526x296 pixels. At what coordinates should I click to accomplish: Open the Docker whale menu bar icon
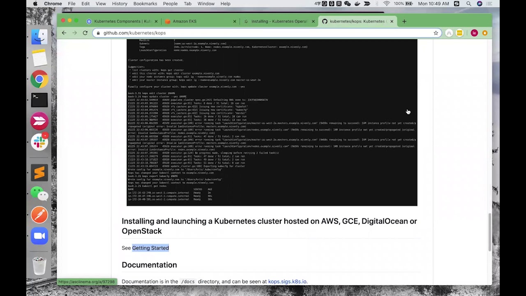click(x=357, y=4)
